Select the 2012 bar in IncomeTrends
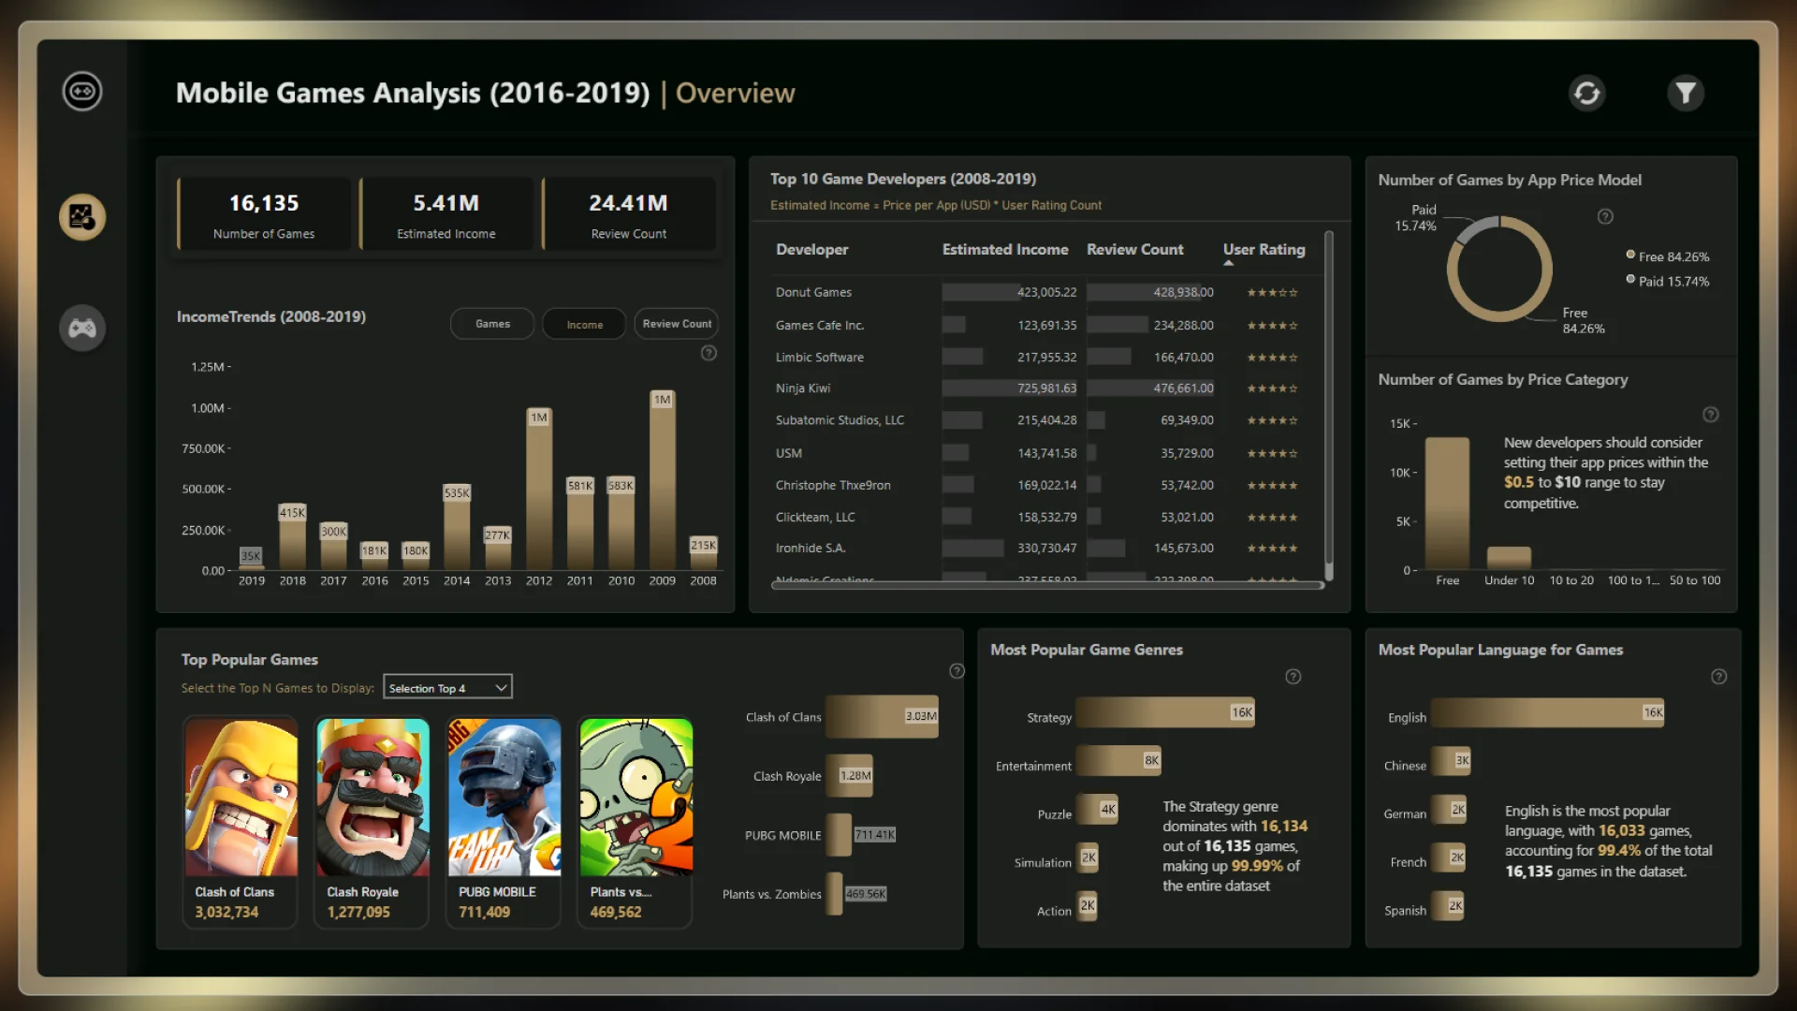 click(539, 489)
